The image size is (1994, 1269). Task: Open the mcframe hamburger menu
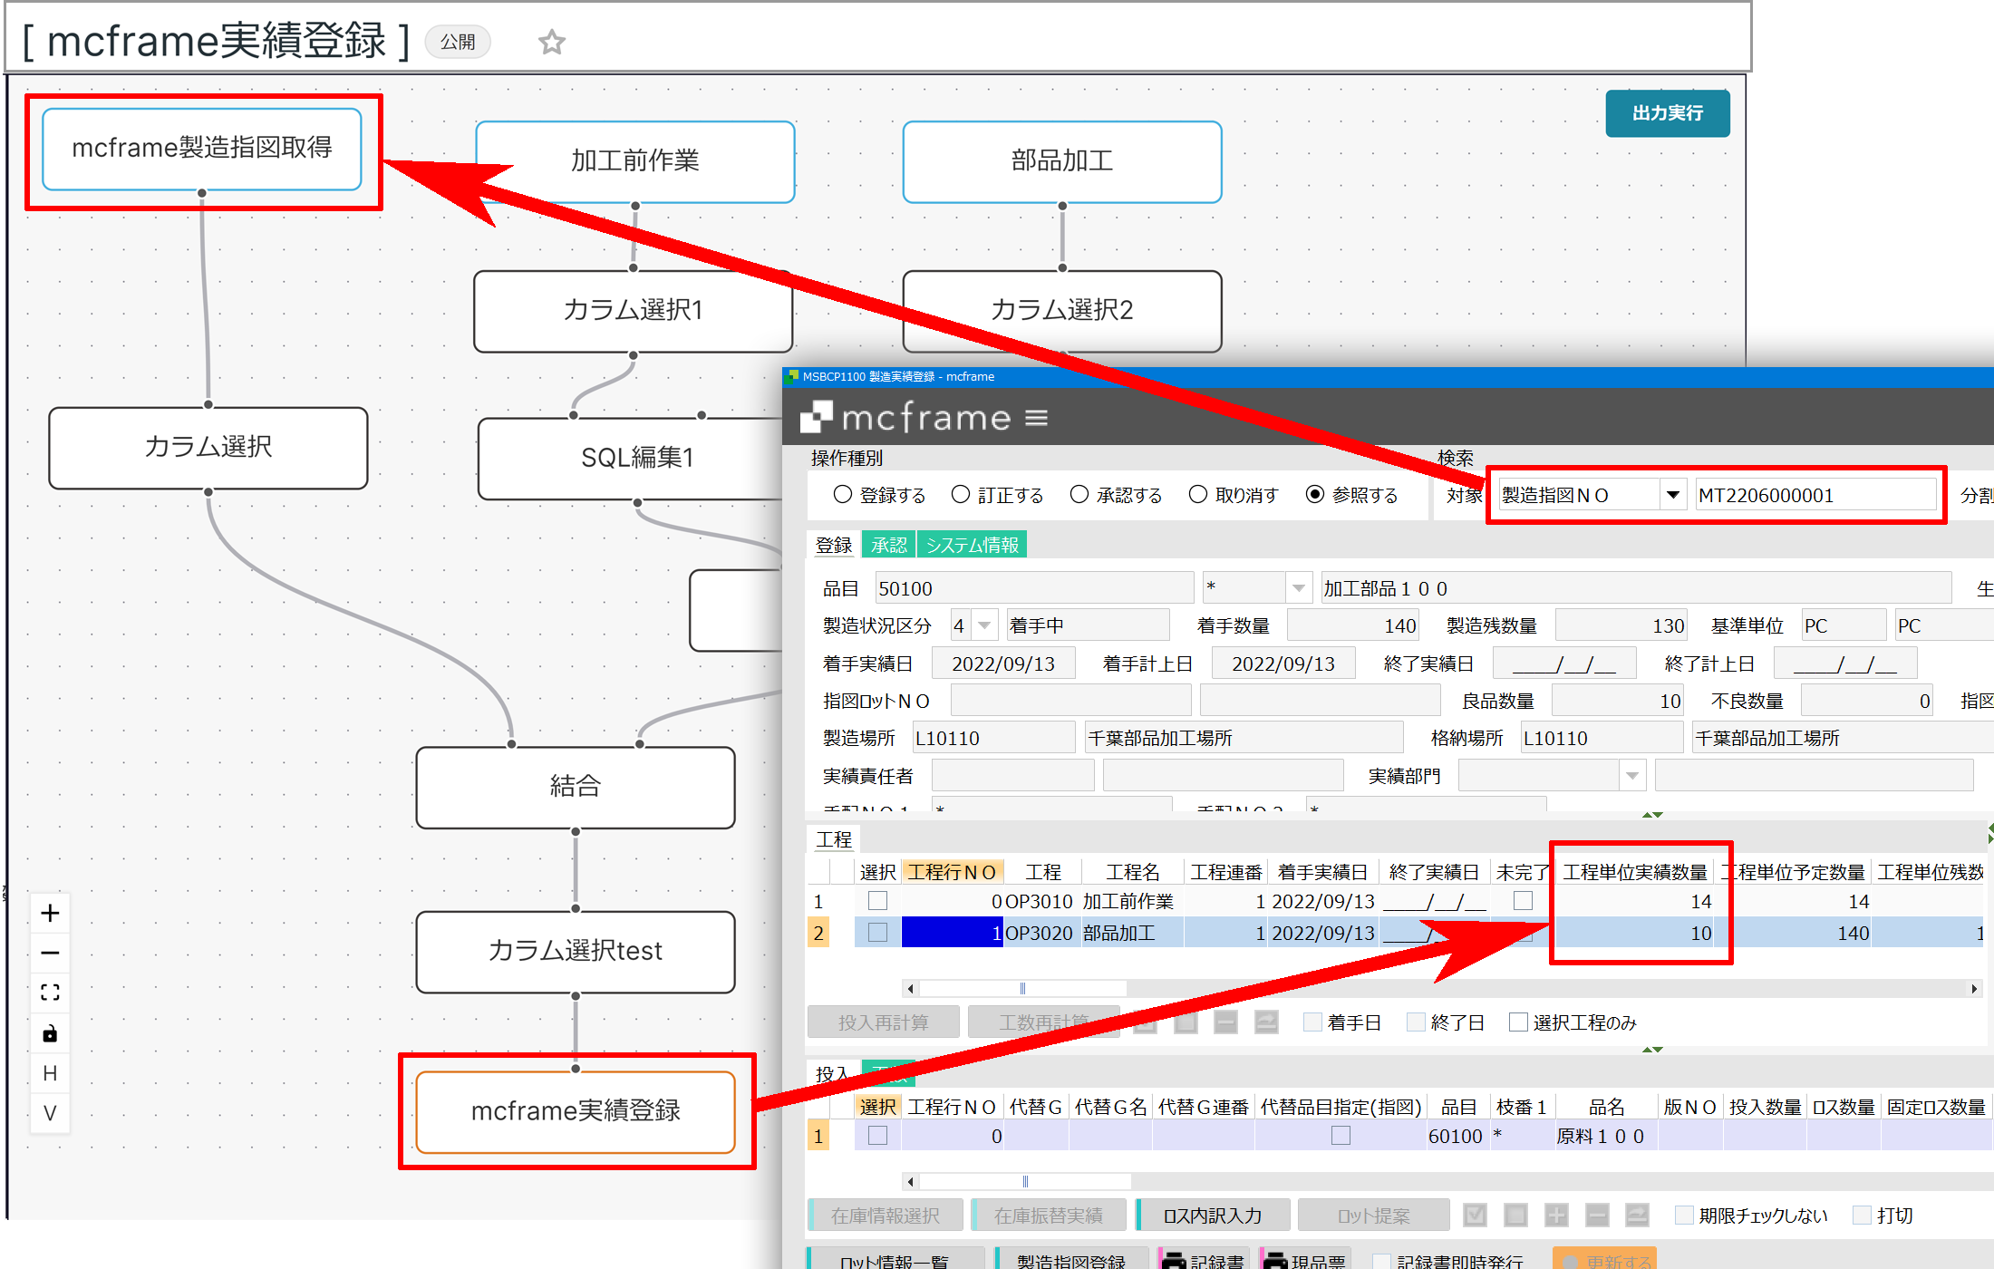pyautogui.click(x=1036, y=418)
